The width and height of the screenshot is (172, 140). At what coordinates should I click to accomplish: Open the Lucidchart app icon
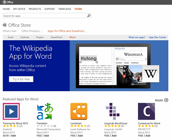79,111
